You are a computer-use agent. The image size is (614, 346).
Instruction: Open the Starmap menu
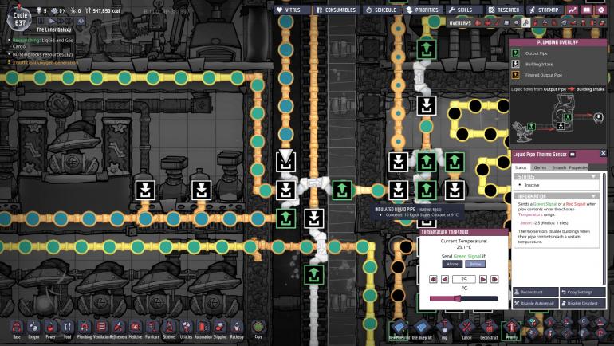544,10
